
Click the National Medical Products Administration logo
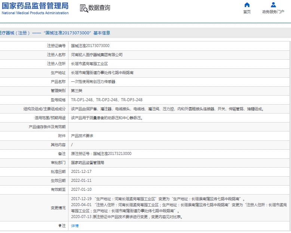pos(35,8)
